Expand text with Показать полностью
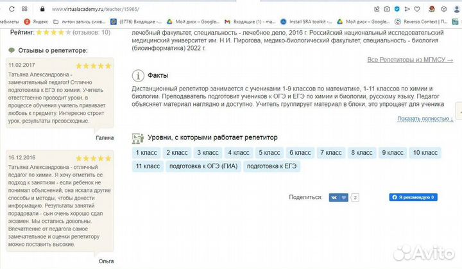 pyautogui.click(x=425, y=119)
